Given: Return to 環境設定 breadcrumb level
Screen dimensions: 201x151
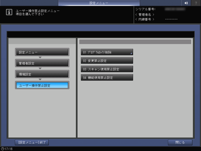Looking at the screenshot, I should coord(42,74).
